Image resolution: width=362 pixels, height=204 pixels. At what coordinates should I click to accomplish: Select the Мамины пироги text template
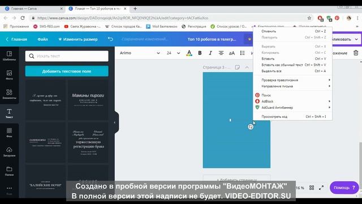click(88, 100)
